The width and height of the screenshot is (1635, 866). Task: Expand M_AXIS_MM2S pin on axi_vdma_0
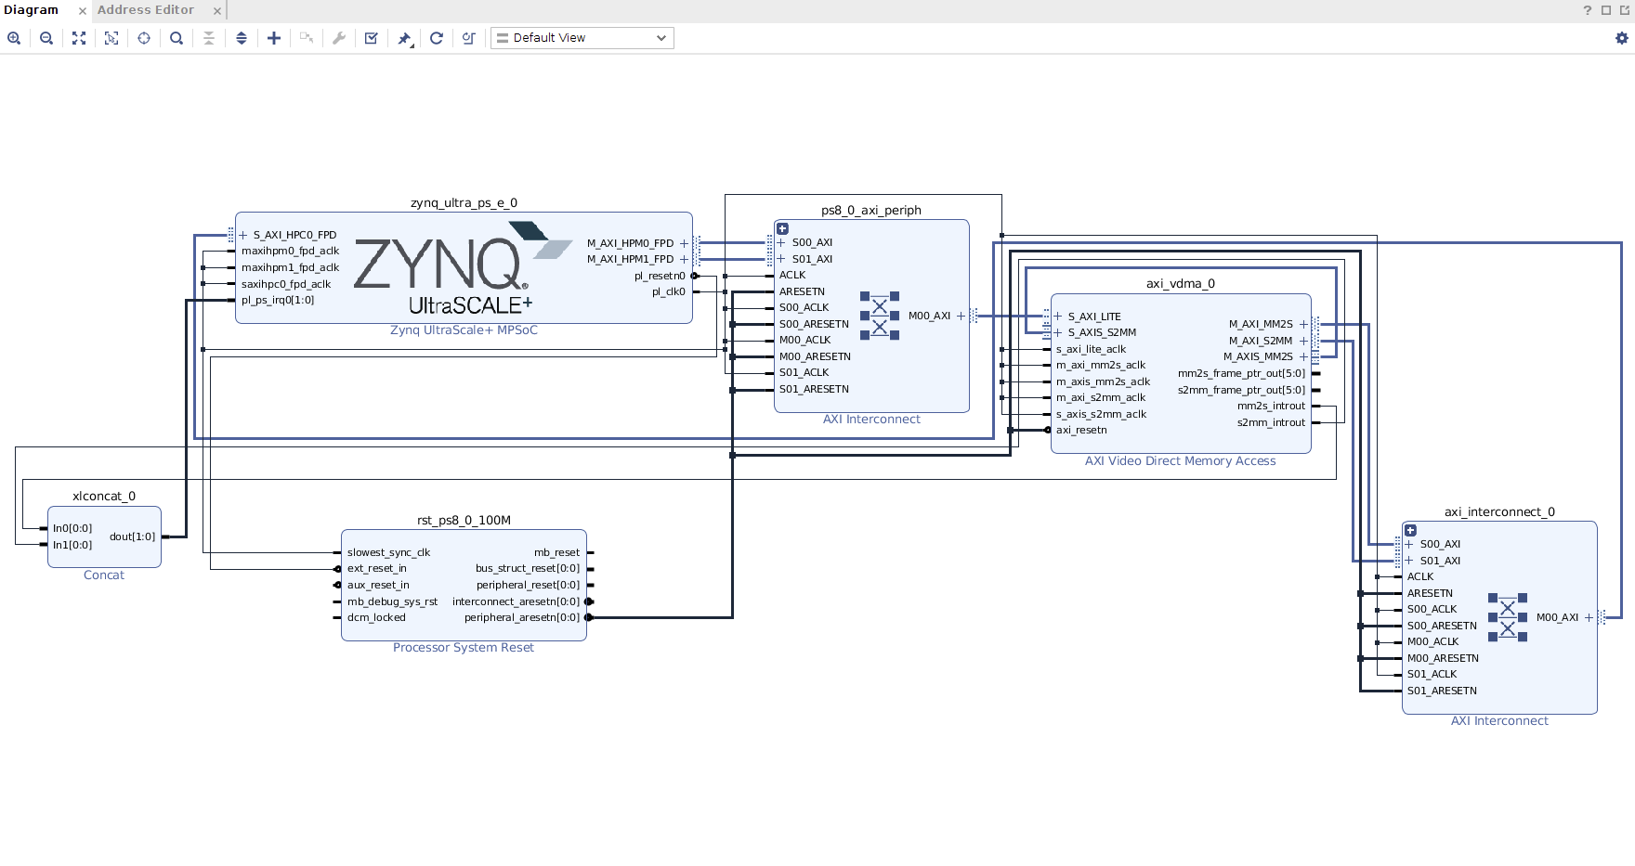(x=1303, y=356)
